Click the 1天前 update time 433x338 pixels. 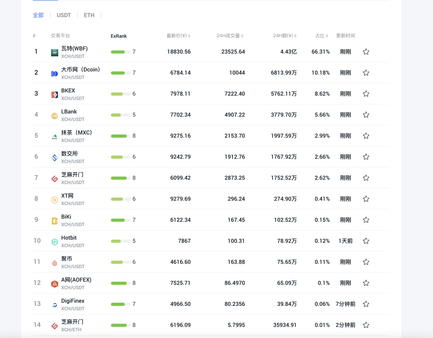coord(346,241)
